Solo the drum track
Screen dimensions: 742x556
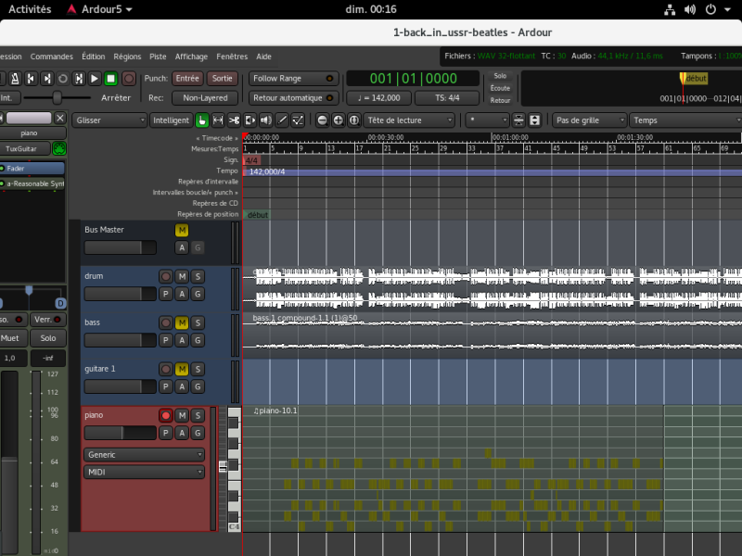click(x=198, y=276)
